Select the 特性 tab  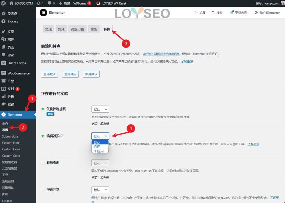coord(107,29)
